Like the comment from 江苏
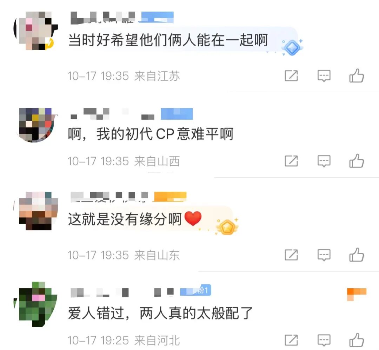Image resolution: width=379 pixels, height=350 pixels. click(x=357, y=76)
